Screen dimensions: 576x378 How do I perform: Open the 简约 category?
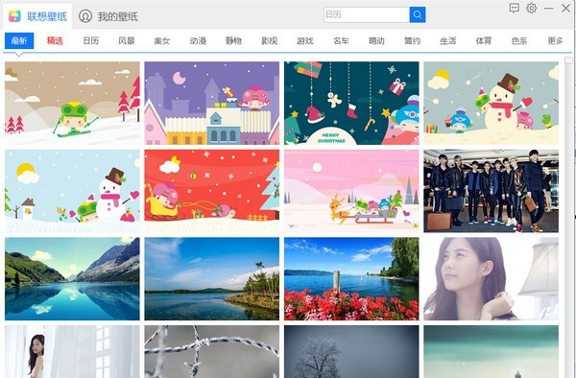click(x=412, y=40)
